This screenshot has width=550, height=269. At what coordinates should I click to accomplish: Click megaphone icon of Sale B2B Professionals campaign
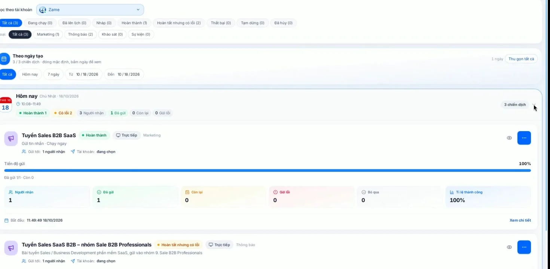click(x=11, y=248)
